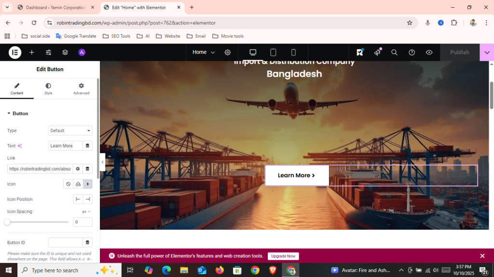
Task: Open Site Settings sliders icon
Action: tap(49, 53)
